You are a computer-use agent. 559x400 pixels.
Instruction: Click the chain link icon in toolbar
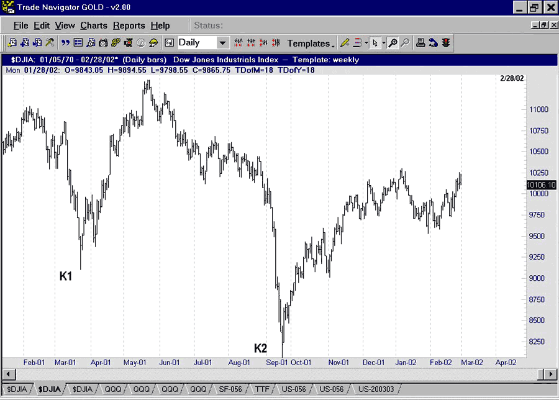(x=116, y=43)
